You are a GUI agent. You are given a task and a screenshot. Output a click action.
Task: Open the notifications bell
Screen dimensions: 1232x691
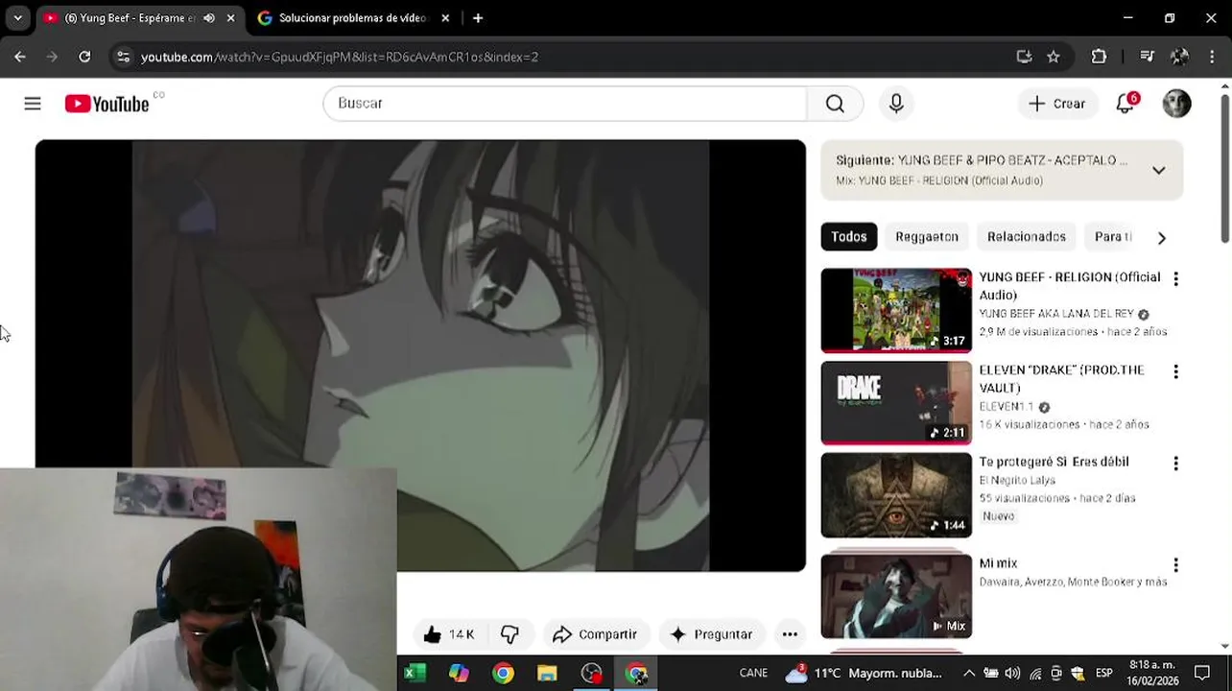[x=1125, y=104]
